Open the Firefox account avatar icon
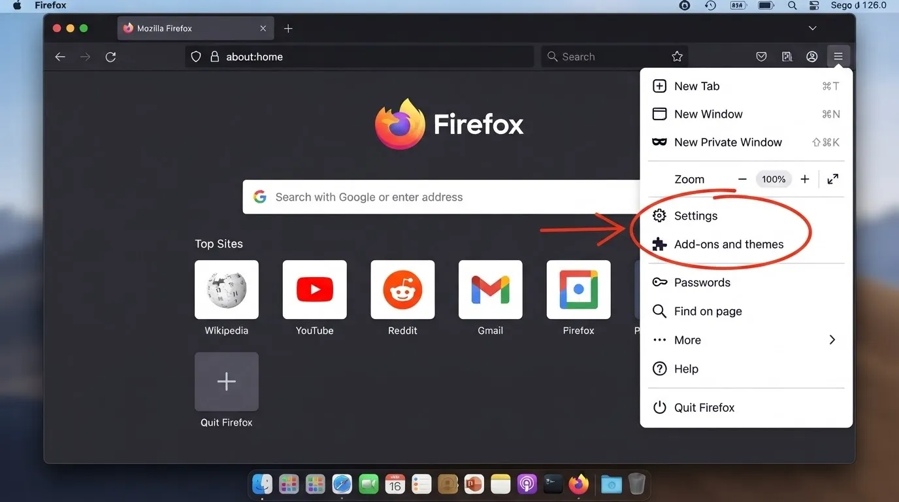 [812, 57]
